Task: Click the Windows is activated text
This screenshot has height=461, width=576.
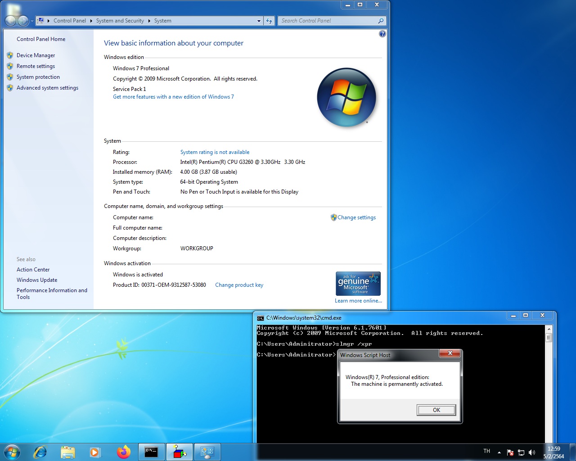Action: pyautogui.click(x=138, y=275)
